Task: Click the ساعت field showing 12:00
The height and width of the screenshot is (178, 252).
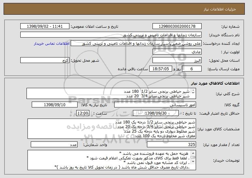Action: [x=83, y=113]
